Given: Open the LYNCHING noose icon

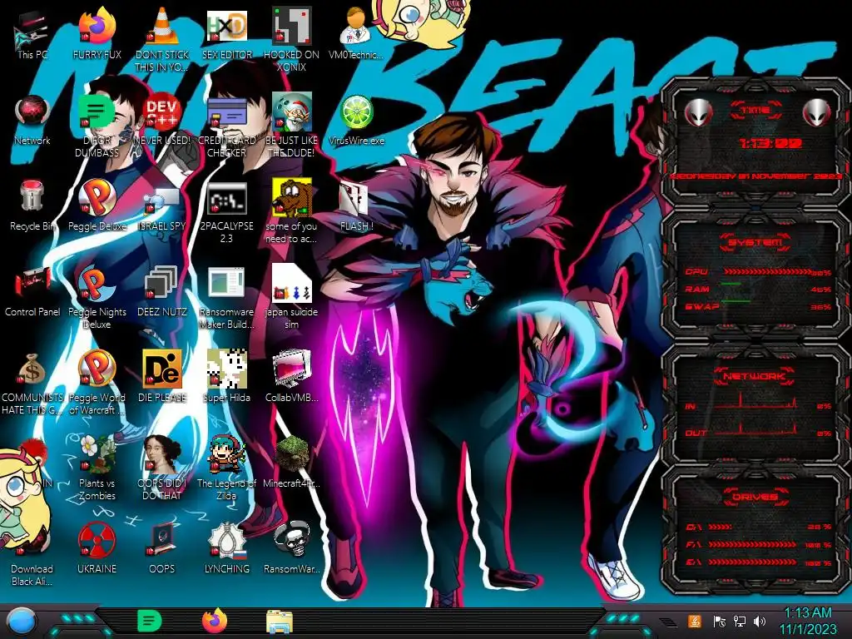Looking at the screenshot, I should coord(226,549).
